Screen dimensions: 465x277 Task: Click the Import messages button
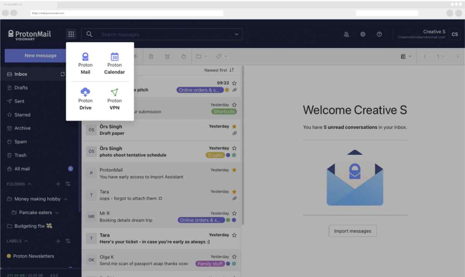[352, 231]
